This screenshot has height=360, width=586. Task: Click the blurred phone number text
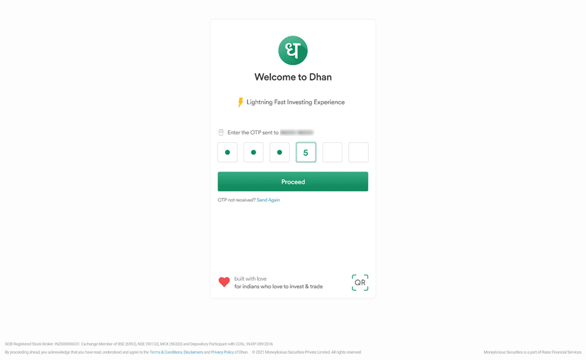[297, 132]
